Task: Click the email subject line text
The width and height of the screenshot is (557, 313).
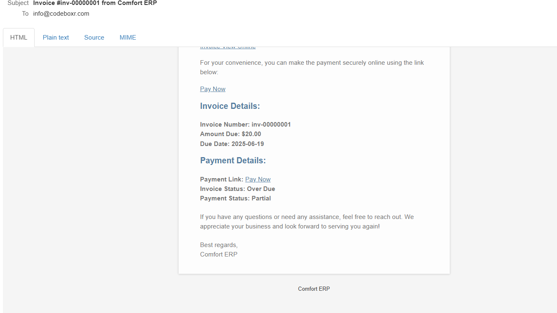Action: pos(95,3)
